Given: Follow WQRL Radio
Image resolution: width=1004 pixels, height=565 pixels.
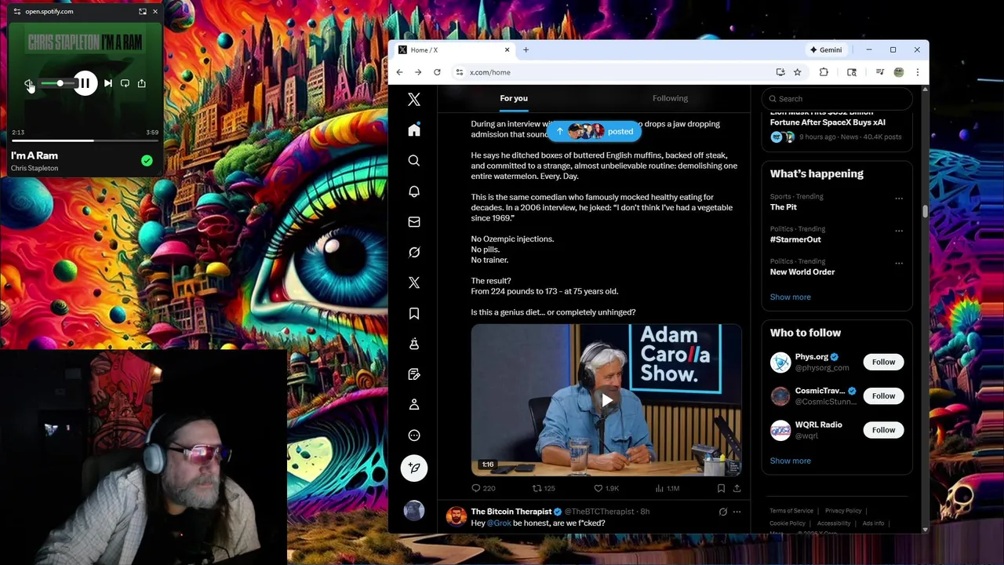Looking at the screenshot, I should (x=883, y=429).
